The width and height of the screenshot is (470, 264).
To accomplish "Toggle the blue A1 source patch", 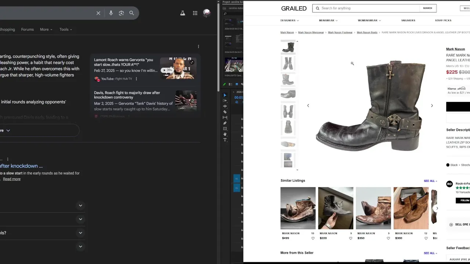I will (x=236, y=188).
